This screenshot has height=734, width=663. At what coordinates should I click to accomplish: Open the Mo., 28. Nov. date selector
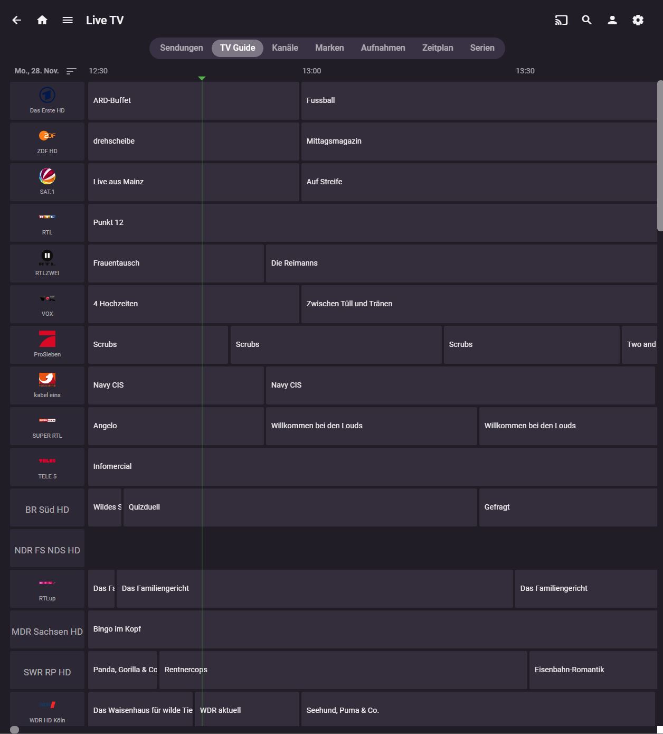click(36, 71)
